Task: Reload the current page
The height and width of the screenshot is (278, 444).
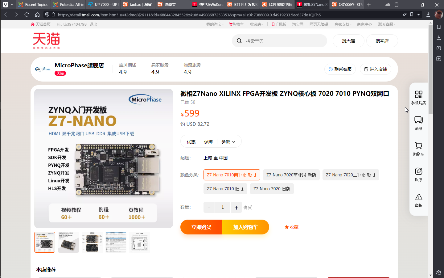Action: [27, 15]
